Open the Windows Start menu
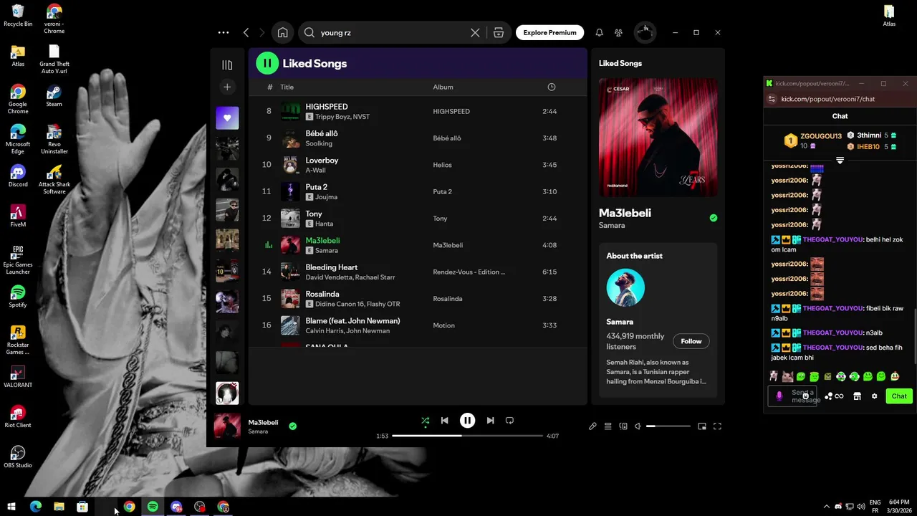 pyautogui.click(x=11, y=507)
